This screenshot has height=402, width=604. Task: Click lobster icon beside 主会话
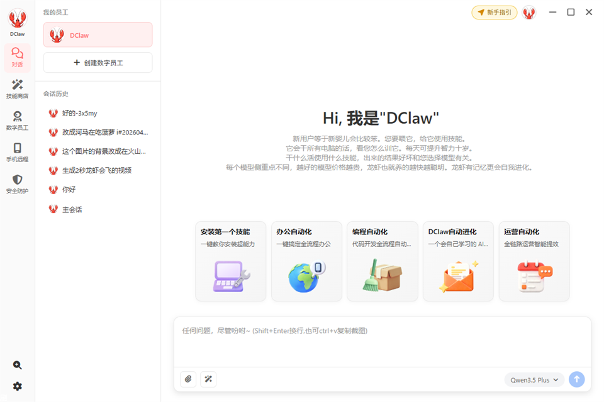click(x=53, y=209)
